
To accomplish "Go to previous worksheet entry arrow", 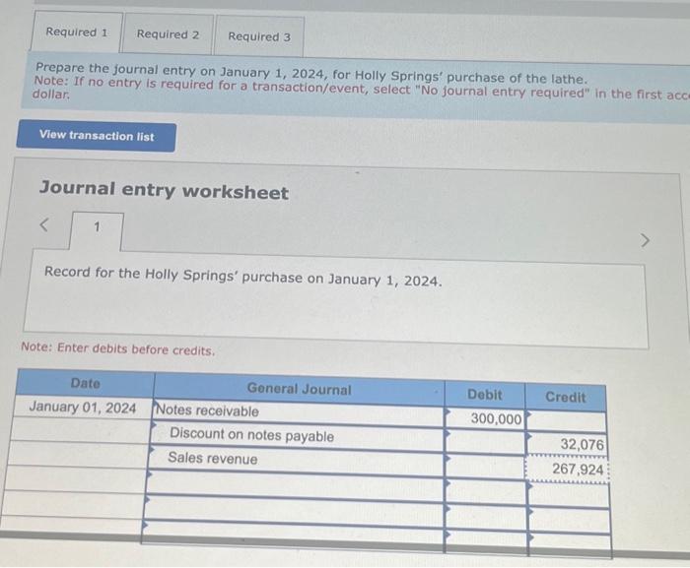I will [43, 225].
